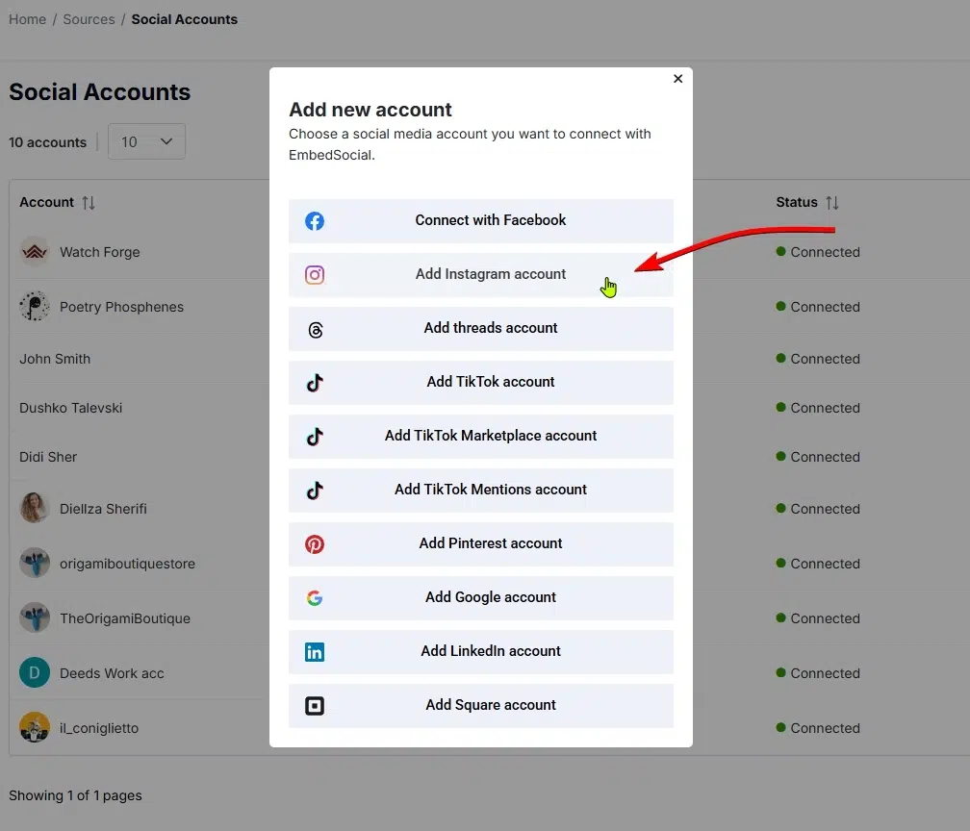
Task: Select the Threads icon
Action: 315,329
